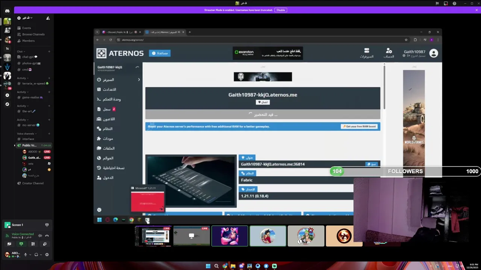Open the Members list entry
The height and width of the screenshot is (270, 481).
point(33,41)
